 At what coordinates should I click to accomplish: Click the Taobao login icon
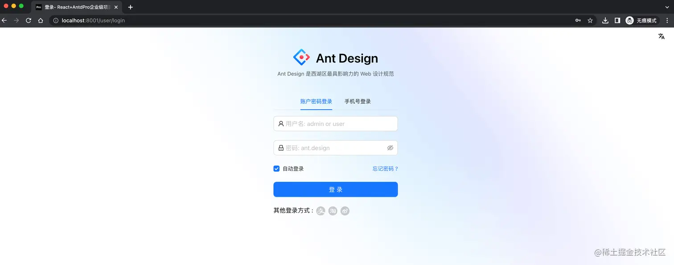[x=333, y=211]
